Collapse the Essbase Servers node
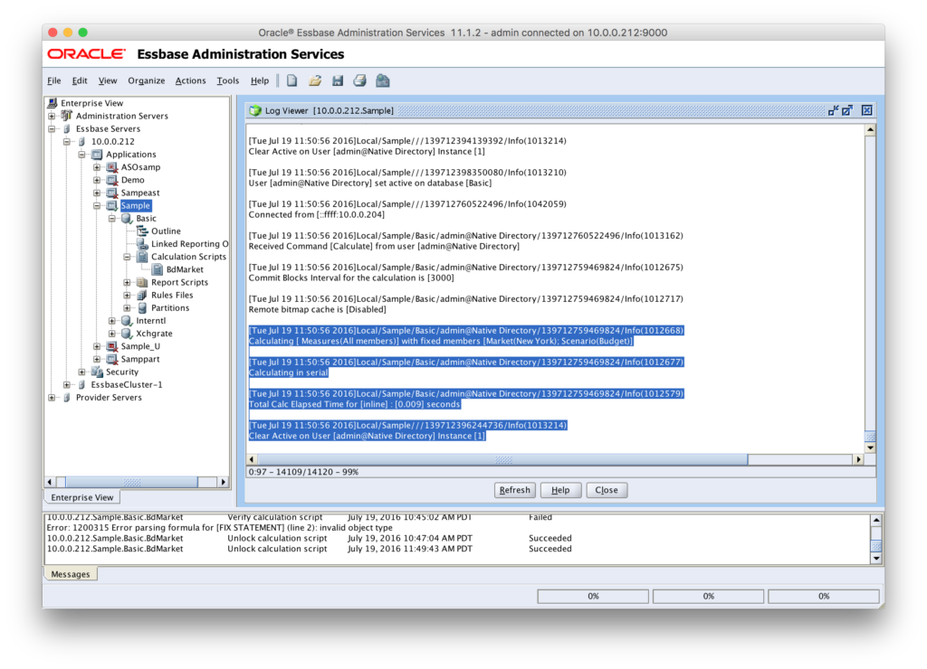This screenshot has width=927, height=669. (x=52, y=128)
